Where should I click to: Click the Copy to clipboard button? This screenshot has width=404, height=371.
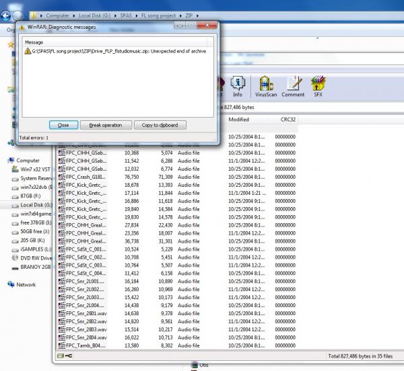click(160, 125)
